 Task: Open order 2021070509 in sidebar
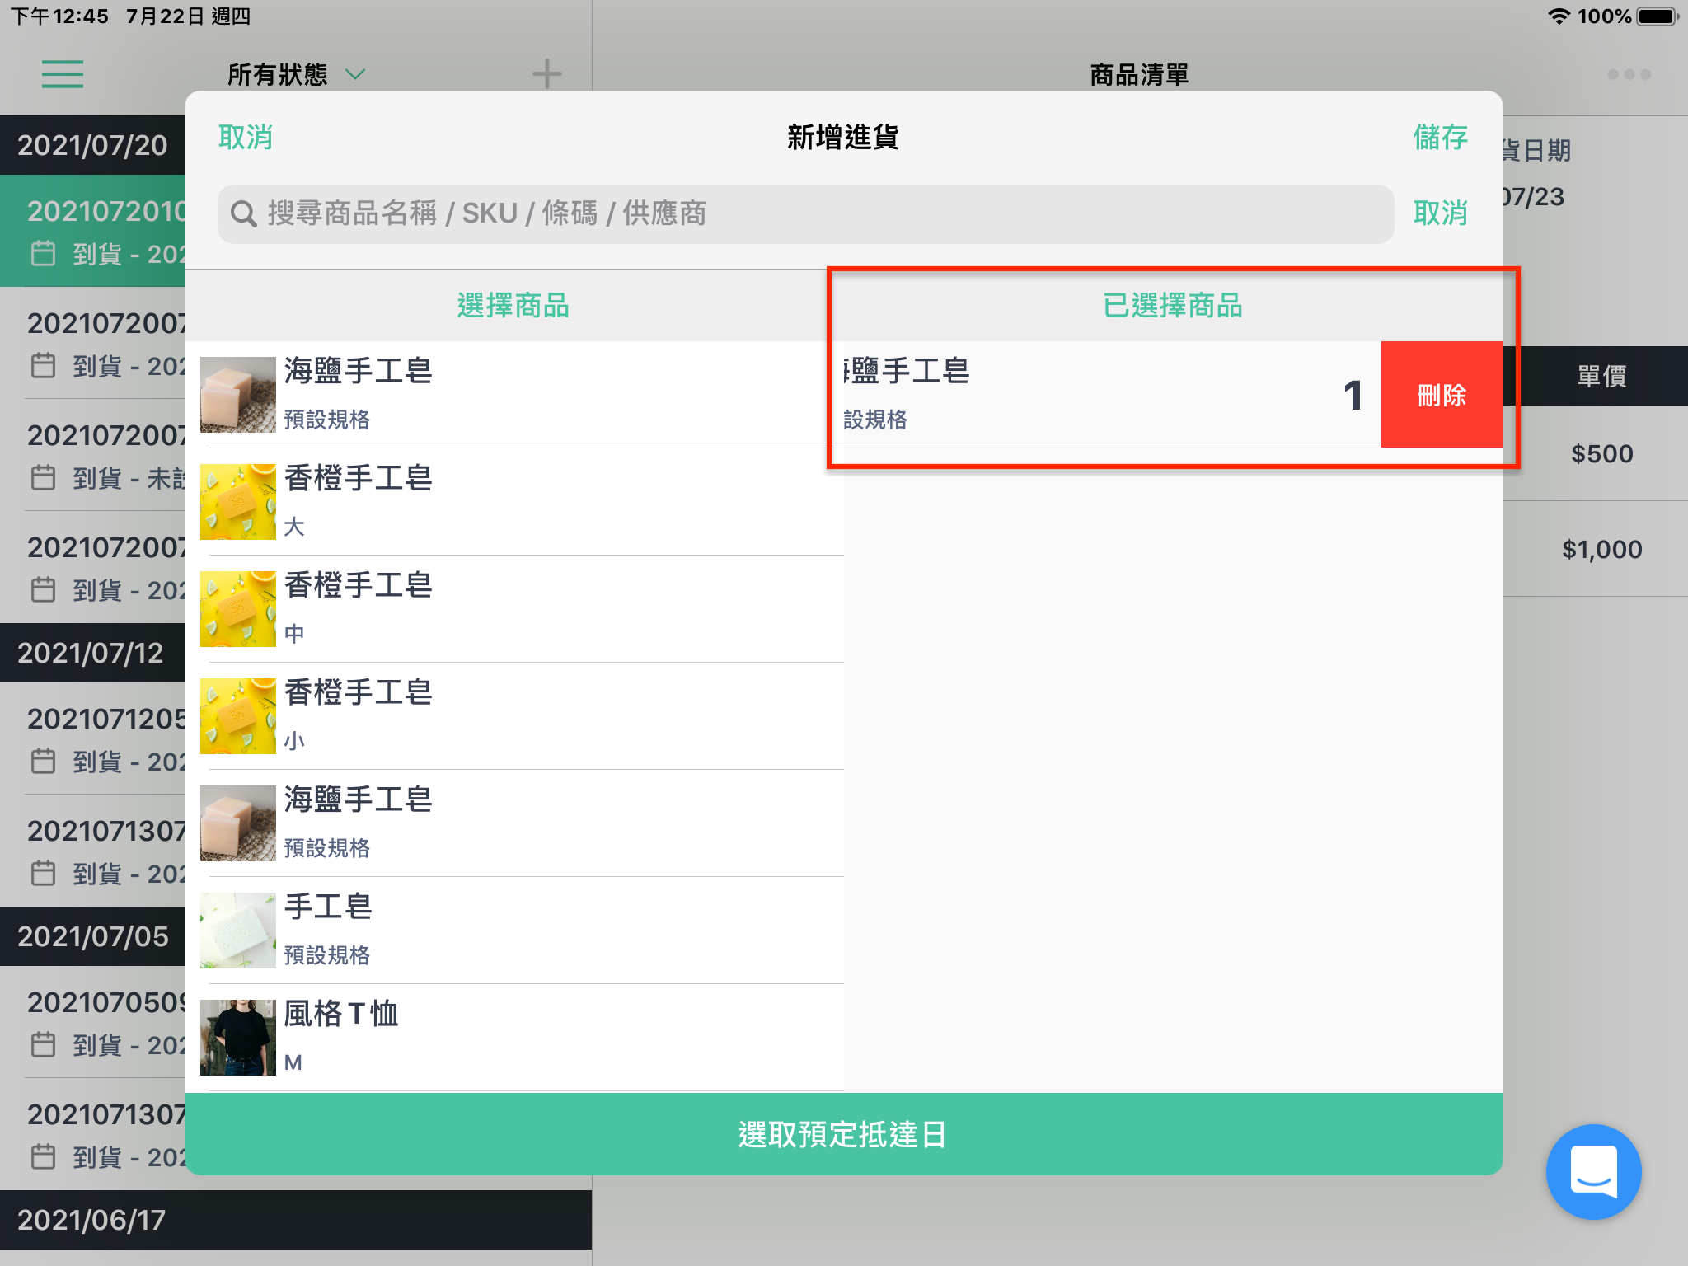pyautogui.click(x=92, y=1023)
